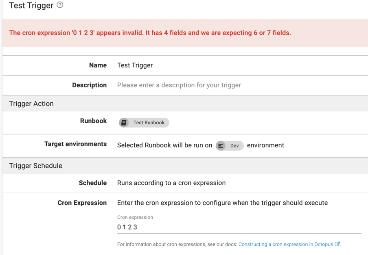Select the Dev environment chip
Image resolution: width=368 pixels, height=255 pixels.
tap(230, 145)
